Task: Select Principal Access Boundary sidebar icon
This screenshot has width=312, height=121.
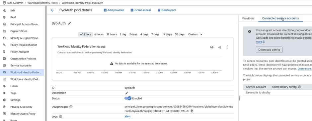Action: 4,24
